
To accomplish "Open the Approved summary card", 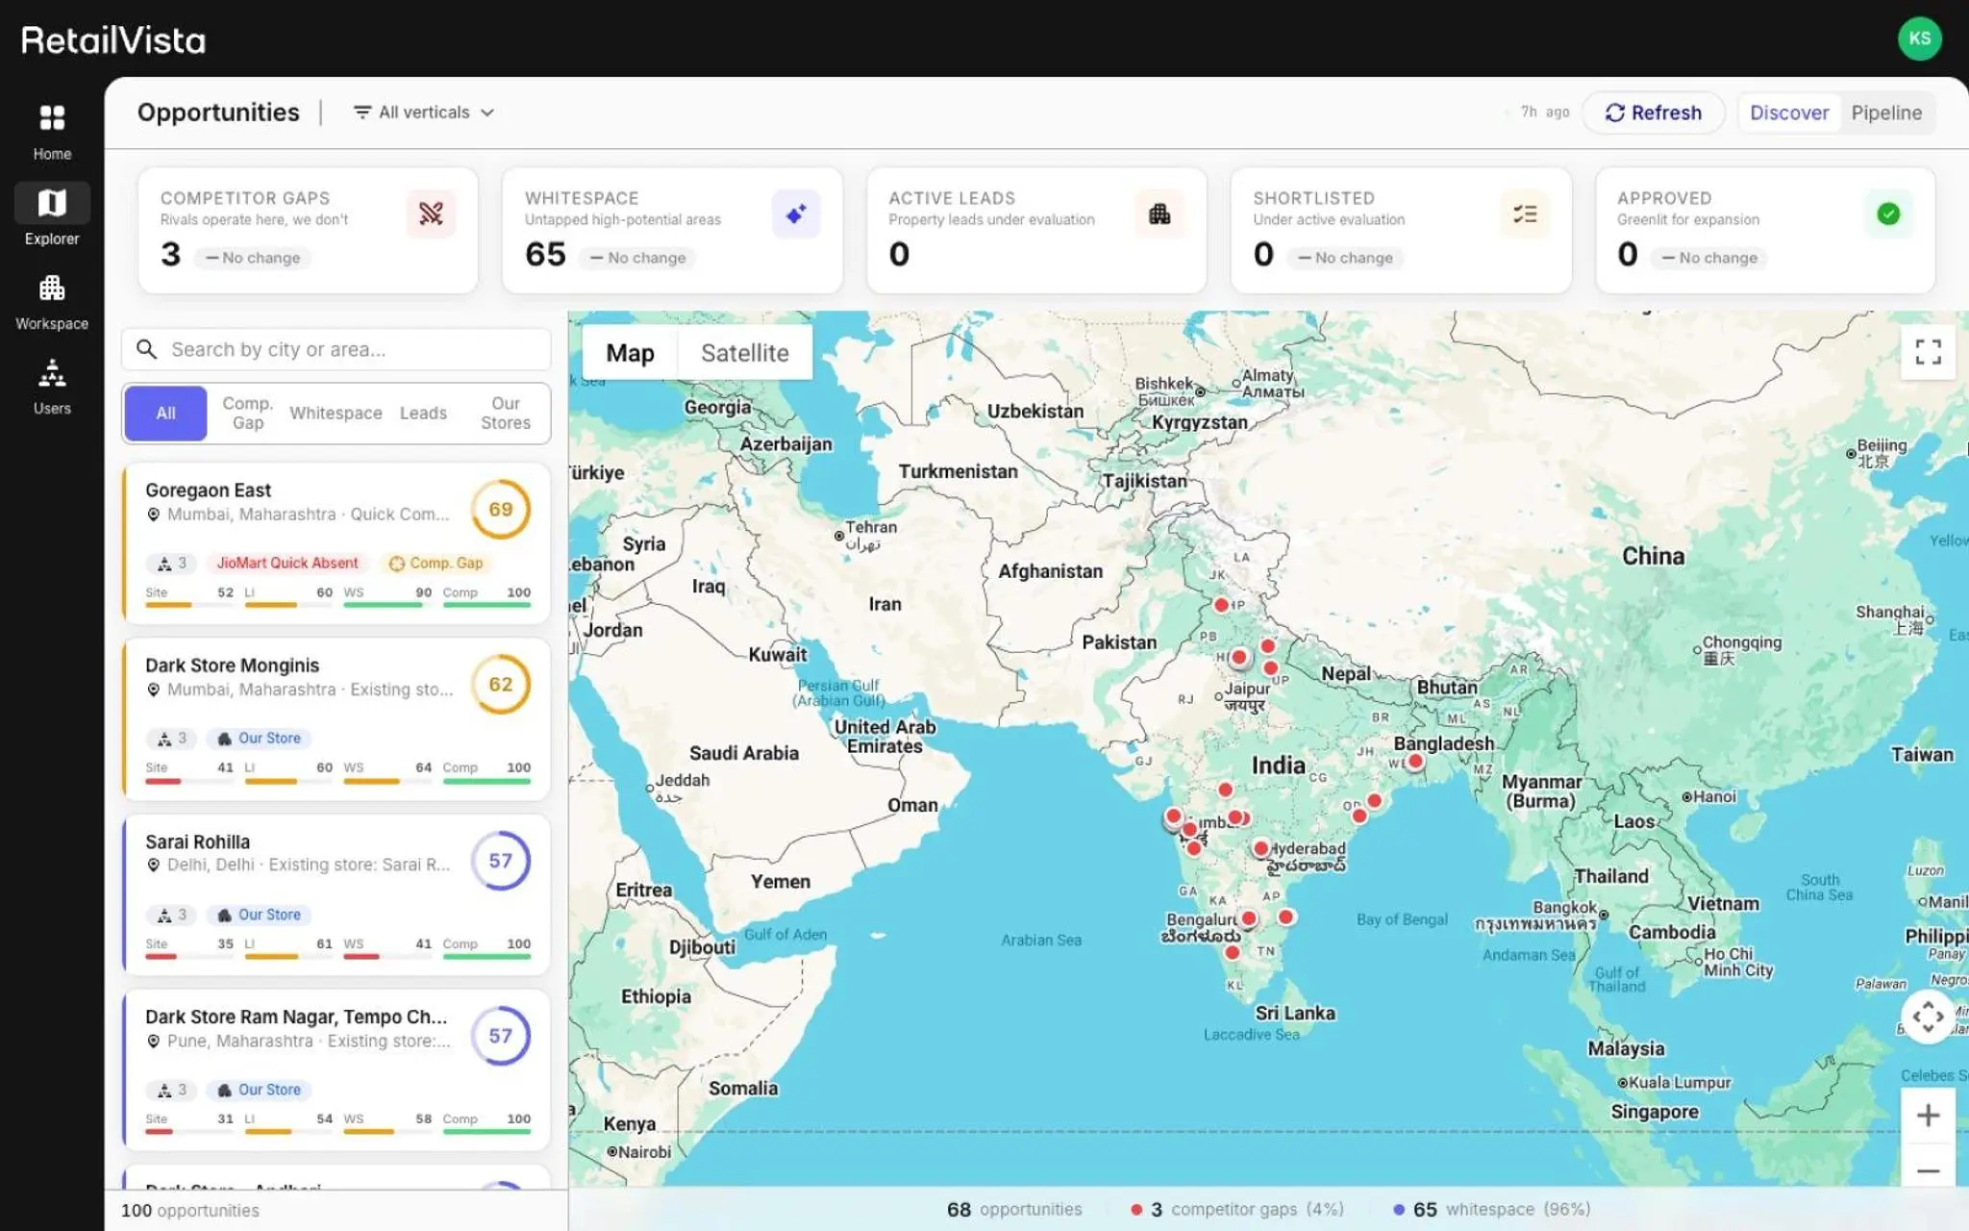I will (x=1765, y=230).
